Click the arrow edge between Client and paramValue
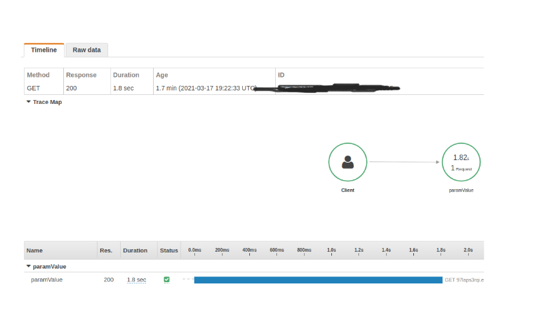This screenshot has height=328, width=547. click(x=404, y=162)
